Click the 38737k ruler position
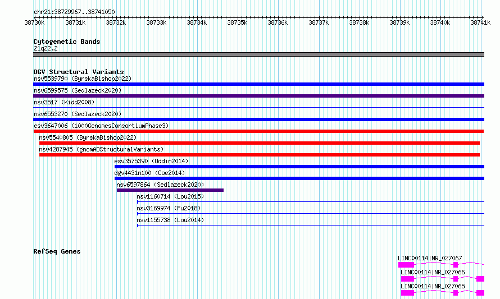 pos(319,22)
